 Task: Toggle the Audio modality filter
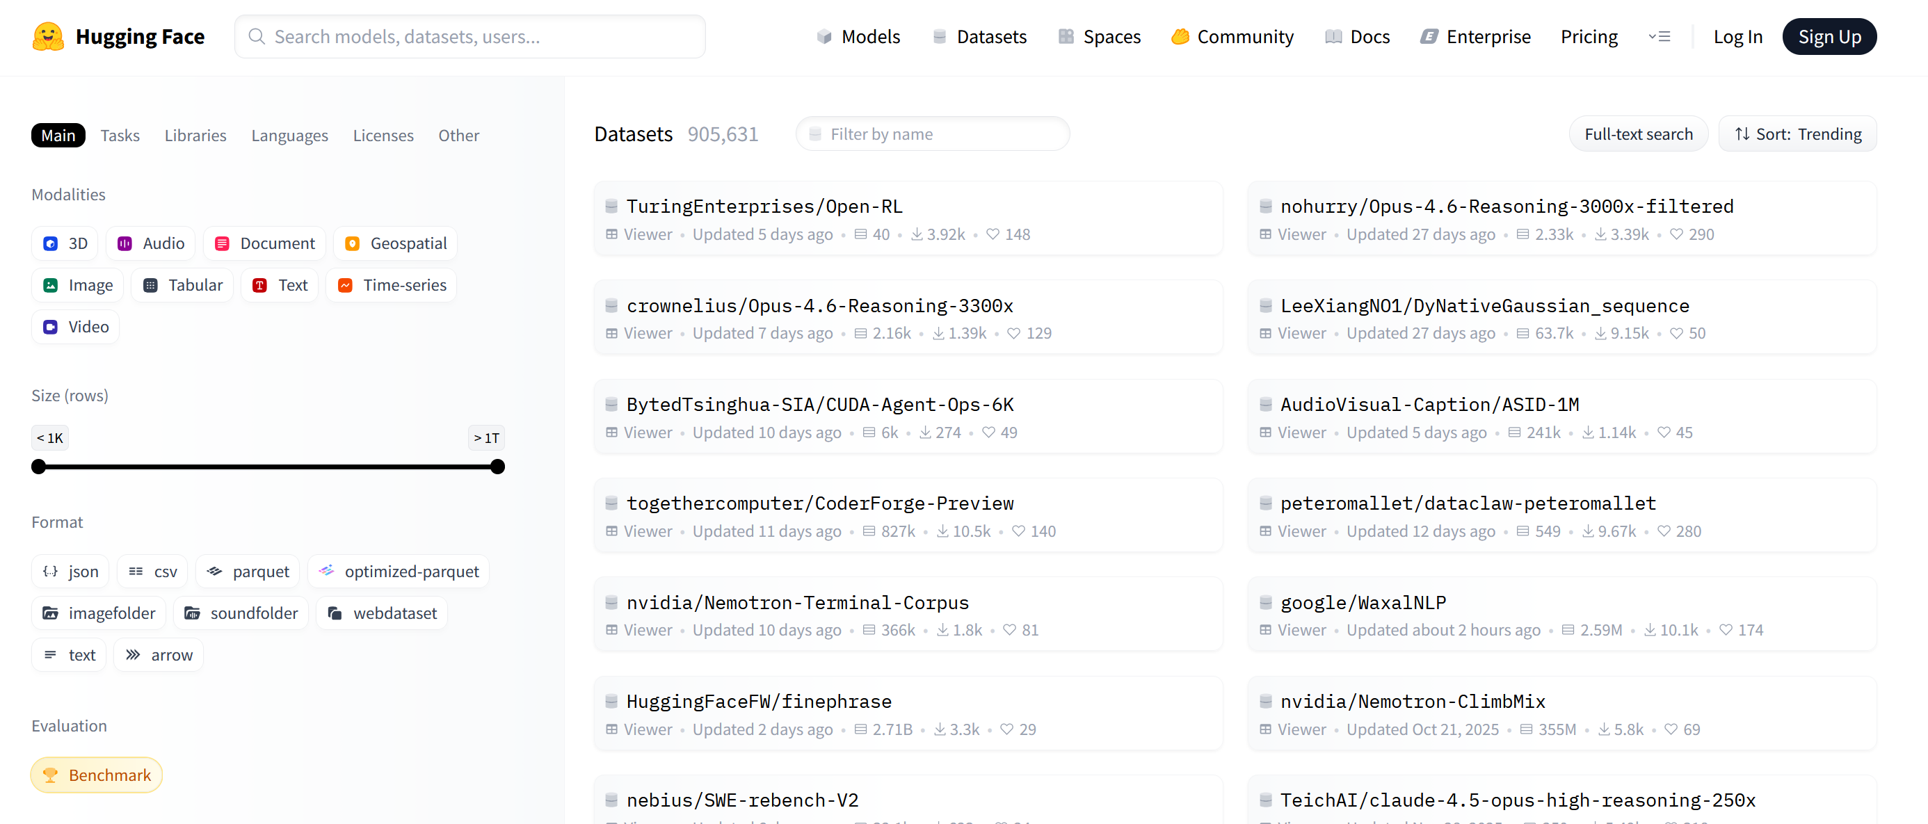(151, 243)
